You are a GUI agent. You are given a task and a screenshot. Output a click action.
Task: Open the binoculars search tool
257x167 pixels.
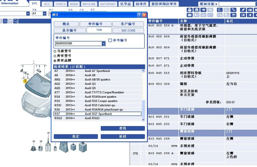[203, 10]
